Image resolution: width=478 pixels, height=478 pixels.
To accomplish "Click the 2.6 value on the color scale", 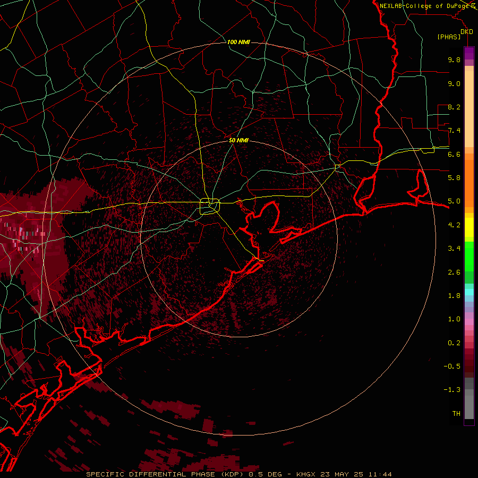I will 454,272.
